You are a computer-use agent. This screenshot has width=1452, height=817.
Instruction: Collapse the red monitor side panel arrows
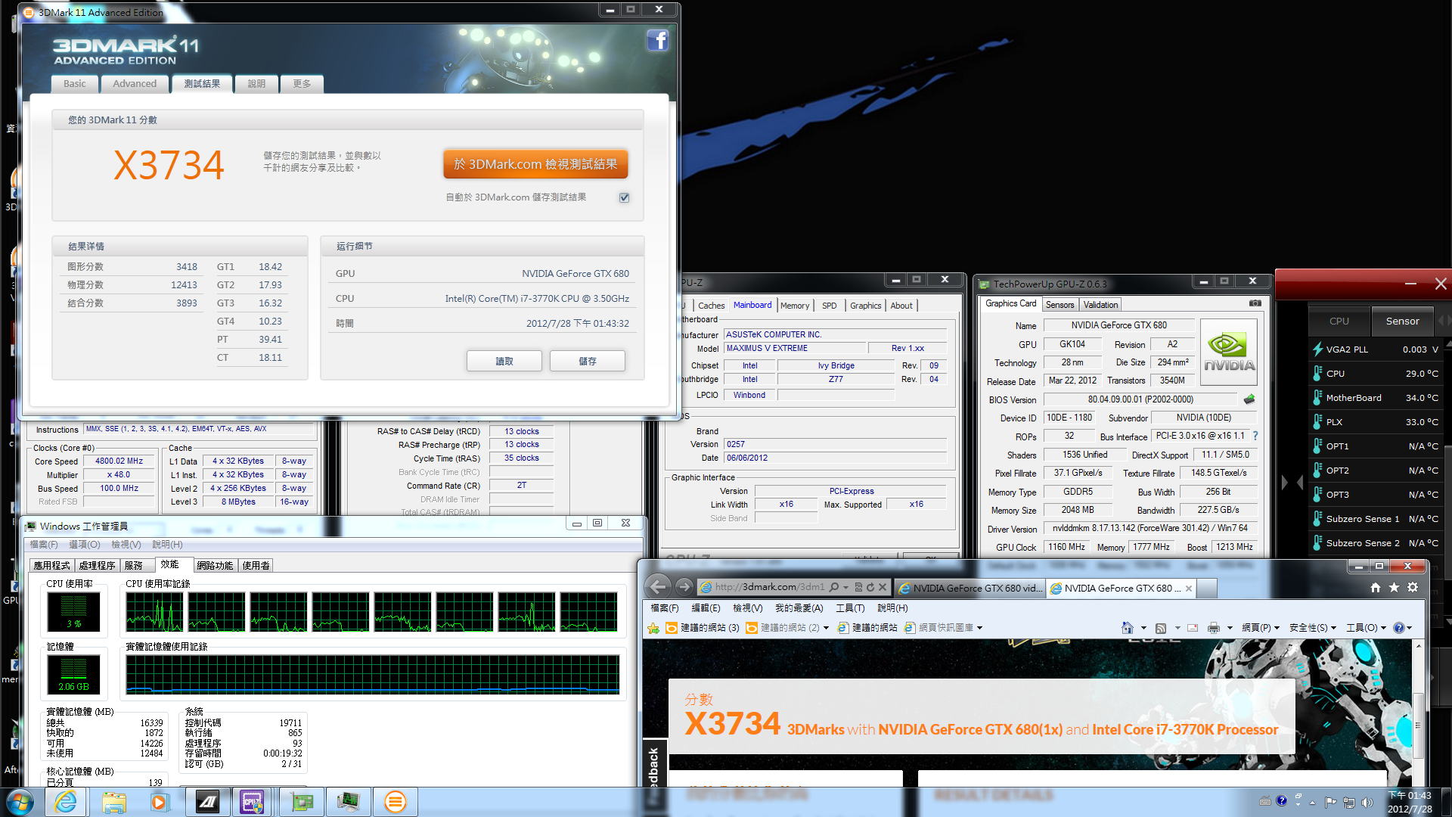pos(1292,482)
